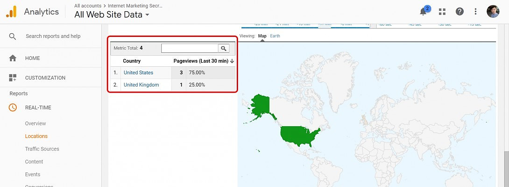Open the three-dot more options menu

(476, 12)
